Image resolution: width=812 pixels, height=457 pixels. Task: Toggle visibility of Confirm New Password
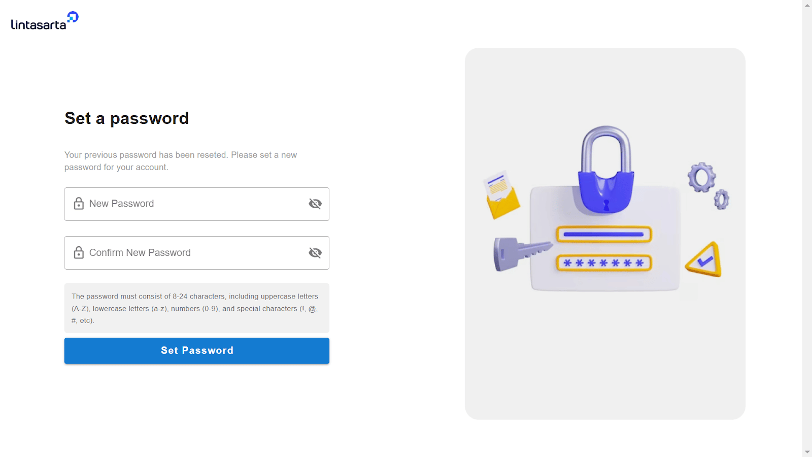(x=315, y=252)
